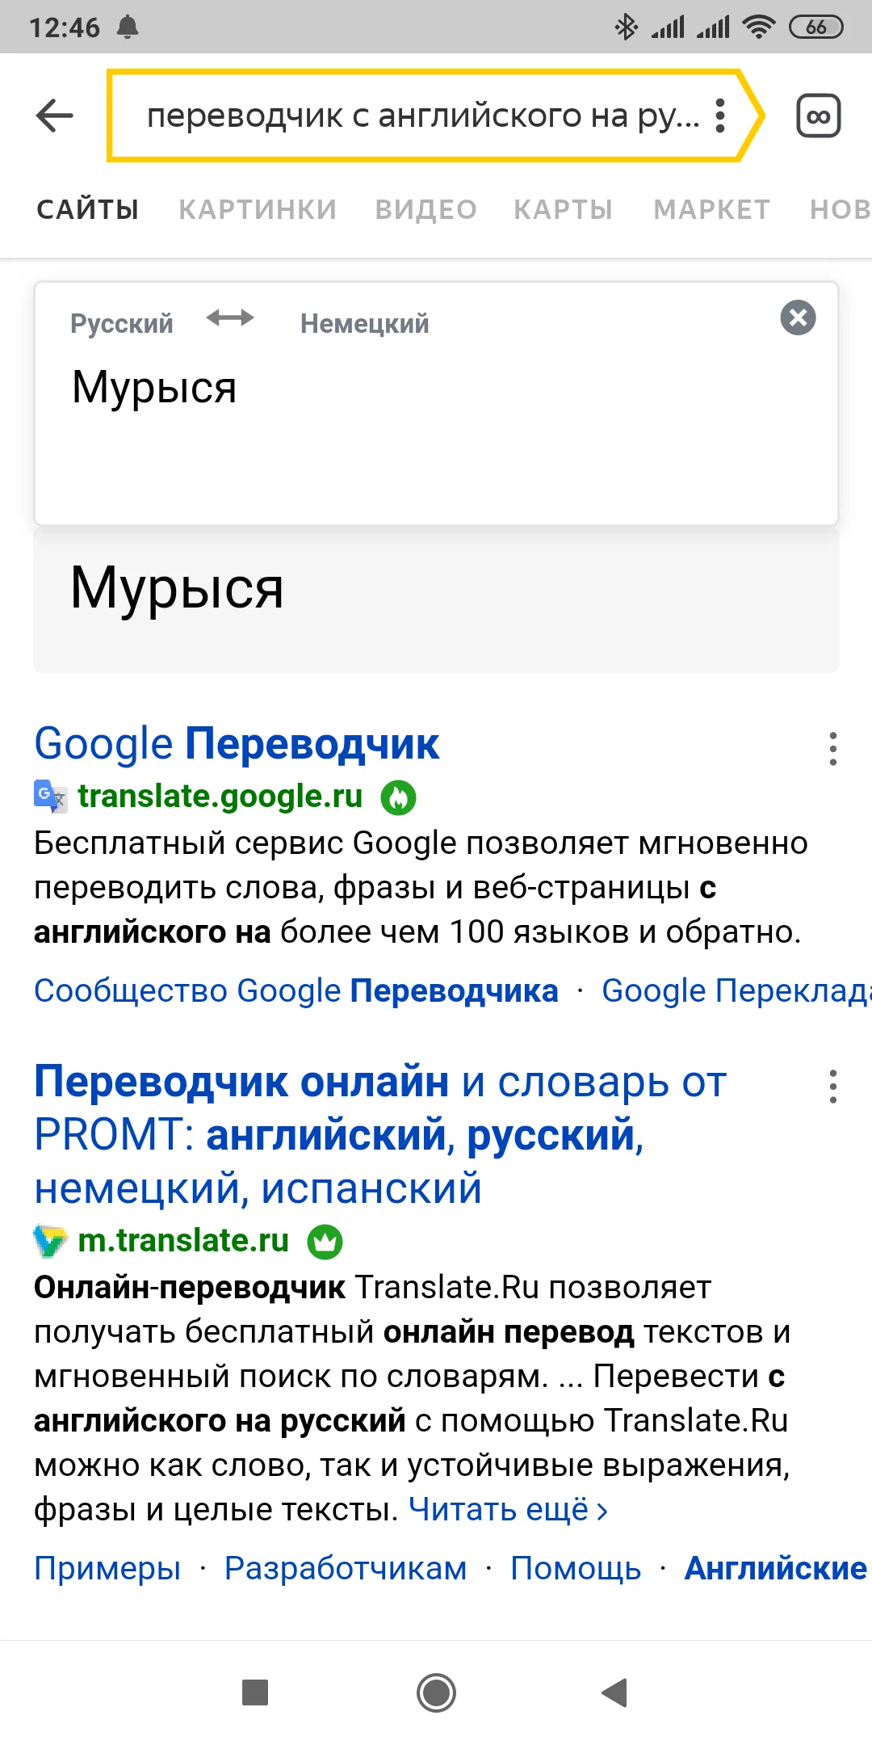The height and width of the screenshot is (1745, 872).
Task: Switch to the КАРТИНКИ tab
Action: tap(258, 208)
